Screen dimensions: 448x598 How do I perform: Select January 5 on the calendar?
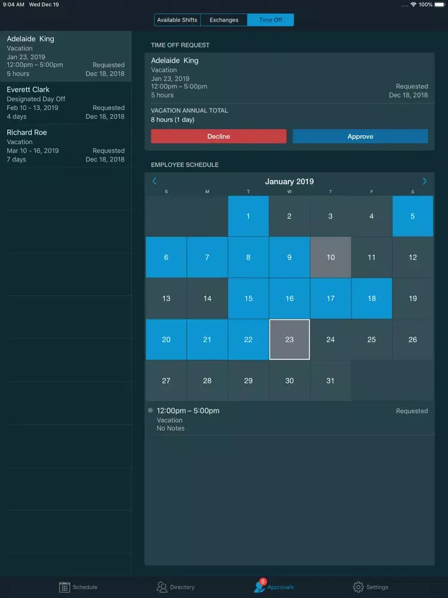click(413, 216)
